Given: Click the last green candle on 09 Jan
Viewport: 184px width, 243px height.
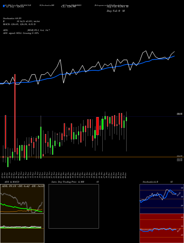Looking at the screenshot, I should click(x=127, y=119).
